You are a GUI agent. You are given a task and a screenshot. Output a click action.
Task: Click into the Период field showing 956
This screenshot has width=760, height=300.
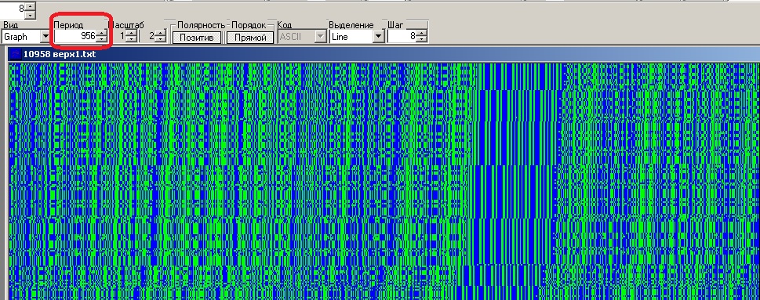[x=75, y=36]
